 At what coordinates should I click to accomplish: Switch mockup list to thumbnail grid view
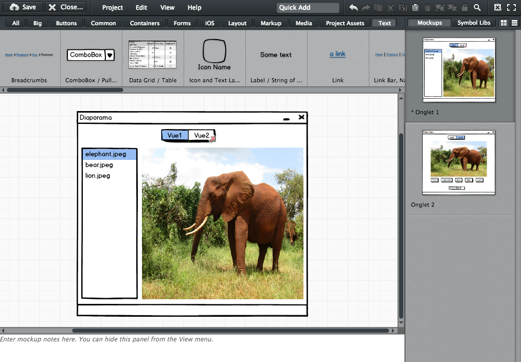(x=504, y=23)
